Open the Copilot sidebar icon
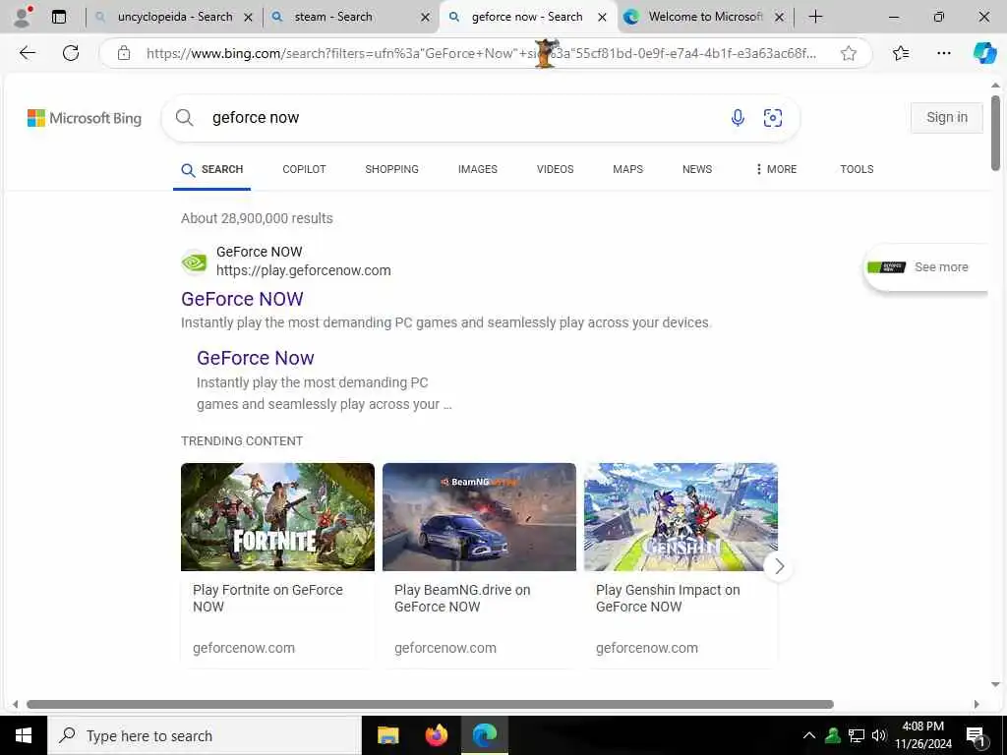The width and height of the screenshot is (1007, 755). coord(984,53)
